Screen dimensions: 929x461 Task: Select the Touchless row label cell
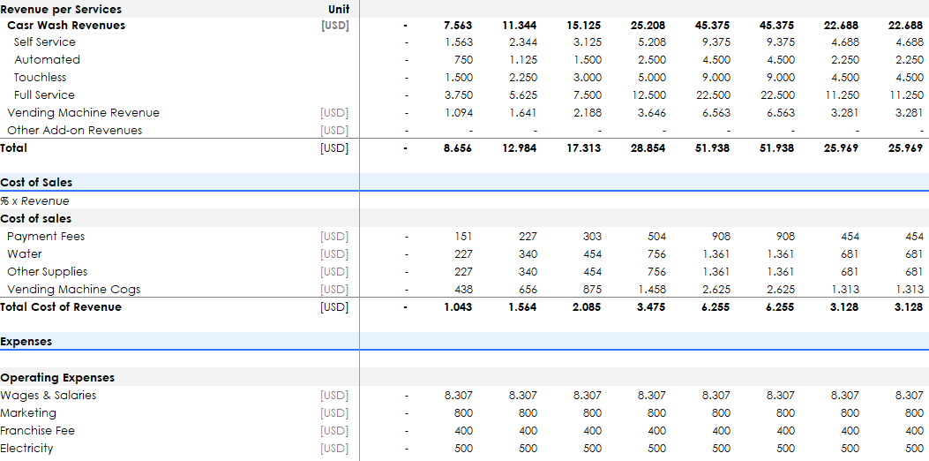[x=41, y=78]
